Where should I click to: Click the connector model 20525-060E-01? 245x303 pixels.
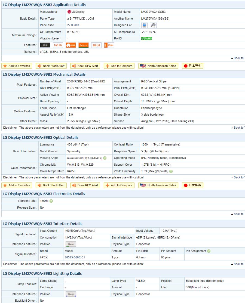(75, 257)
